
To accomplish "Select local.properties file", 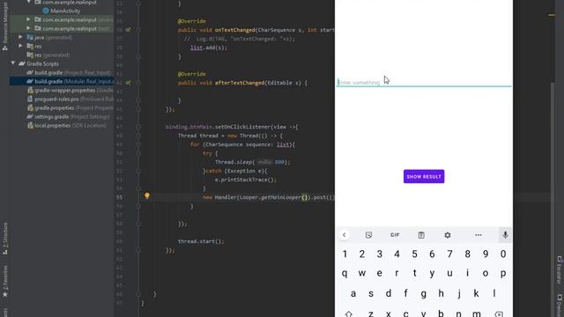I will [67, 125].
